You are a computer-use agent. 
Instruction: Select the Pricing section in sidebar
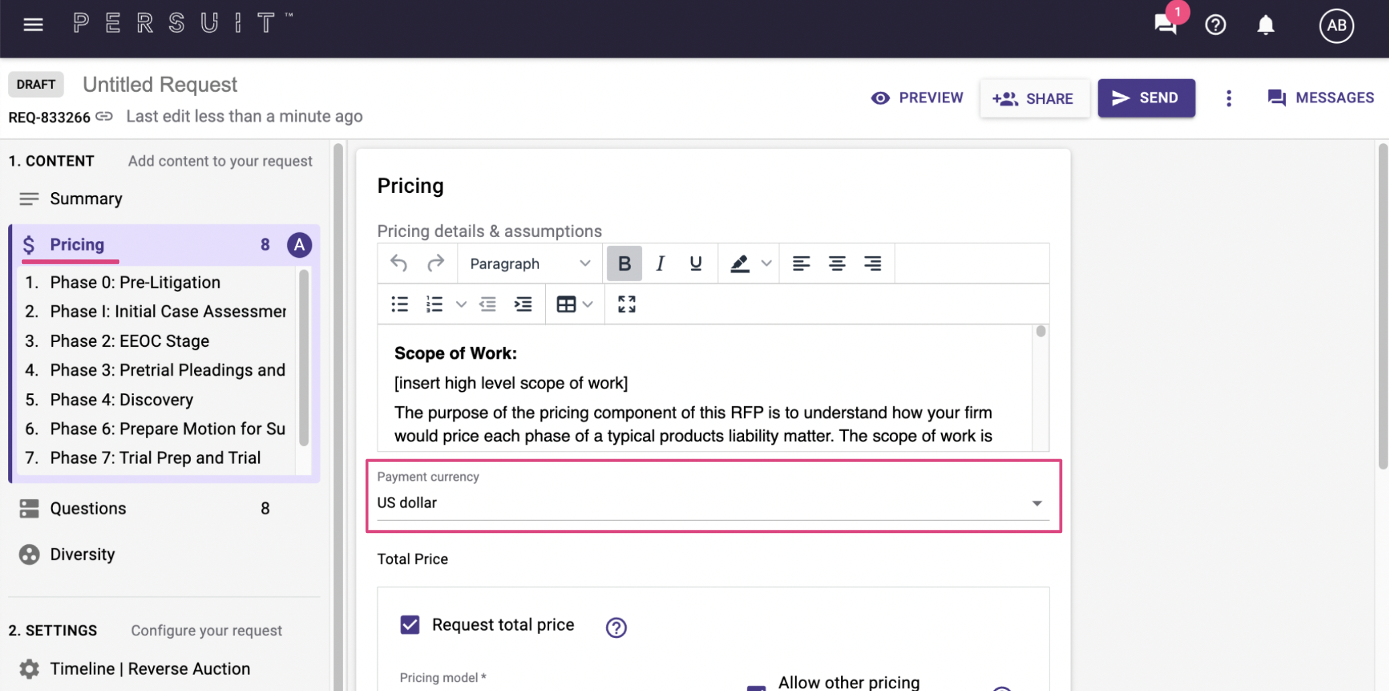tap(77, 244)
